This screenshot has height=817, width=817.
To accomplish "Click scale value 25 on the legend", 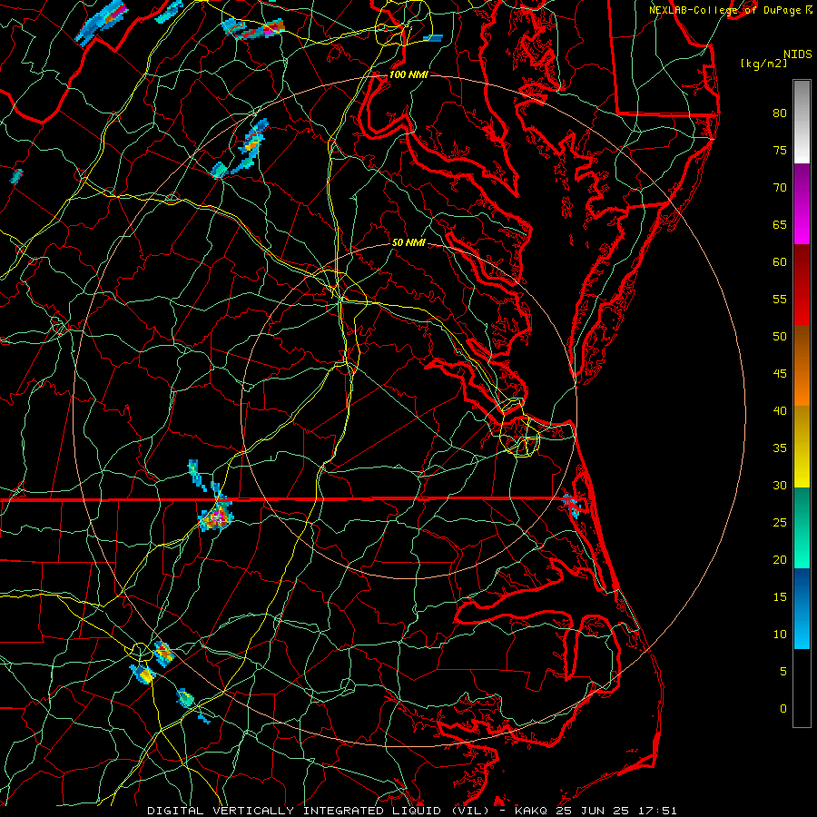I will (x=780, y=523).
